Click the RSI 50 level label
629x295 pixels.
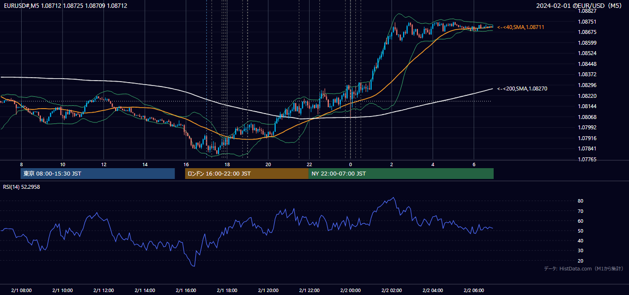tap(580, 231)
